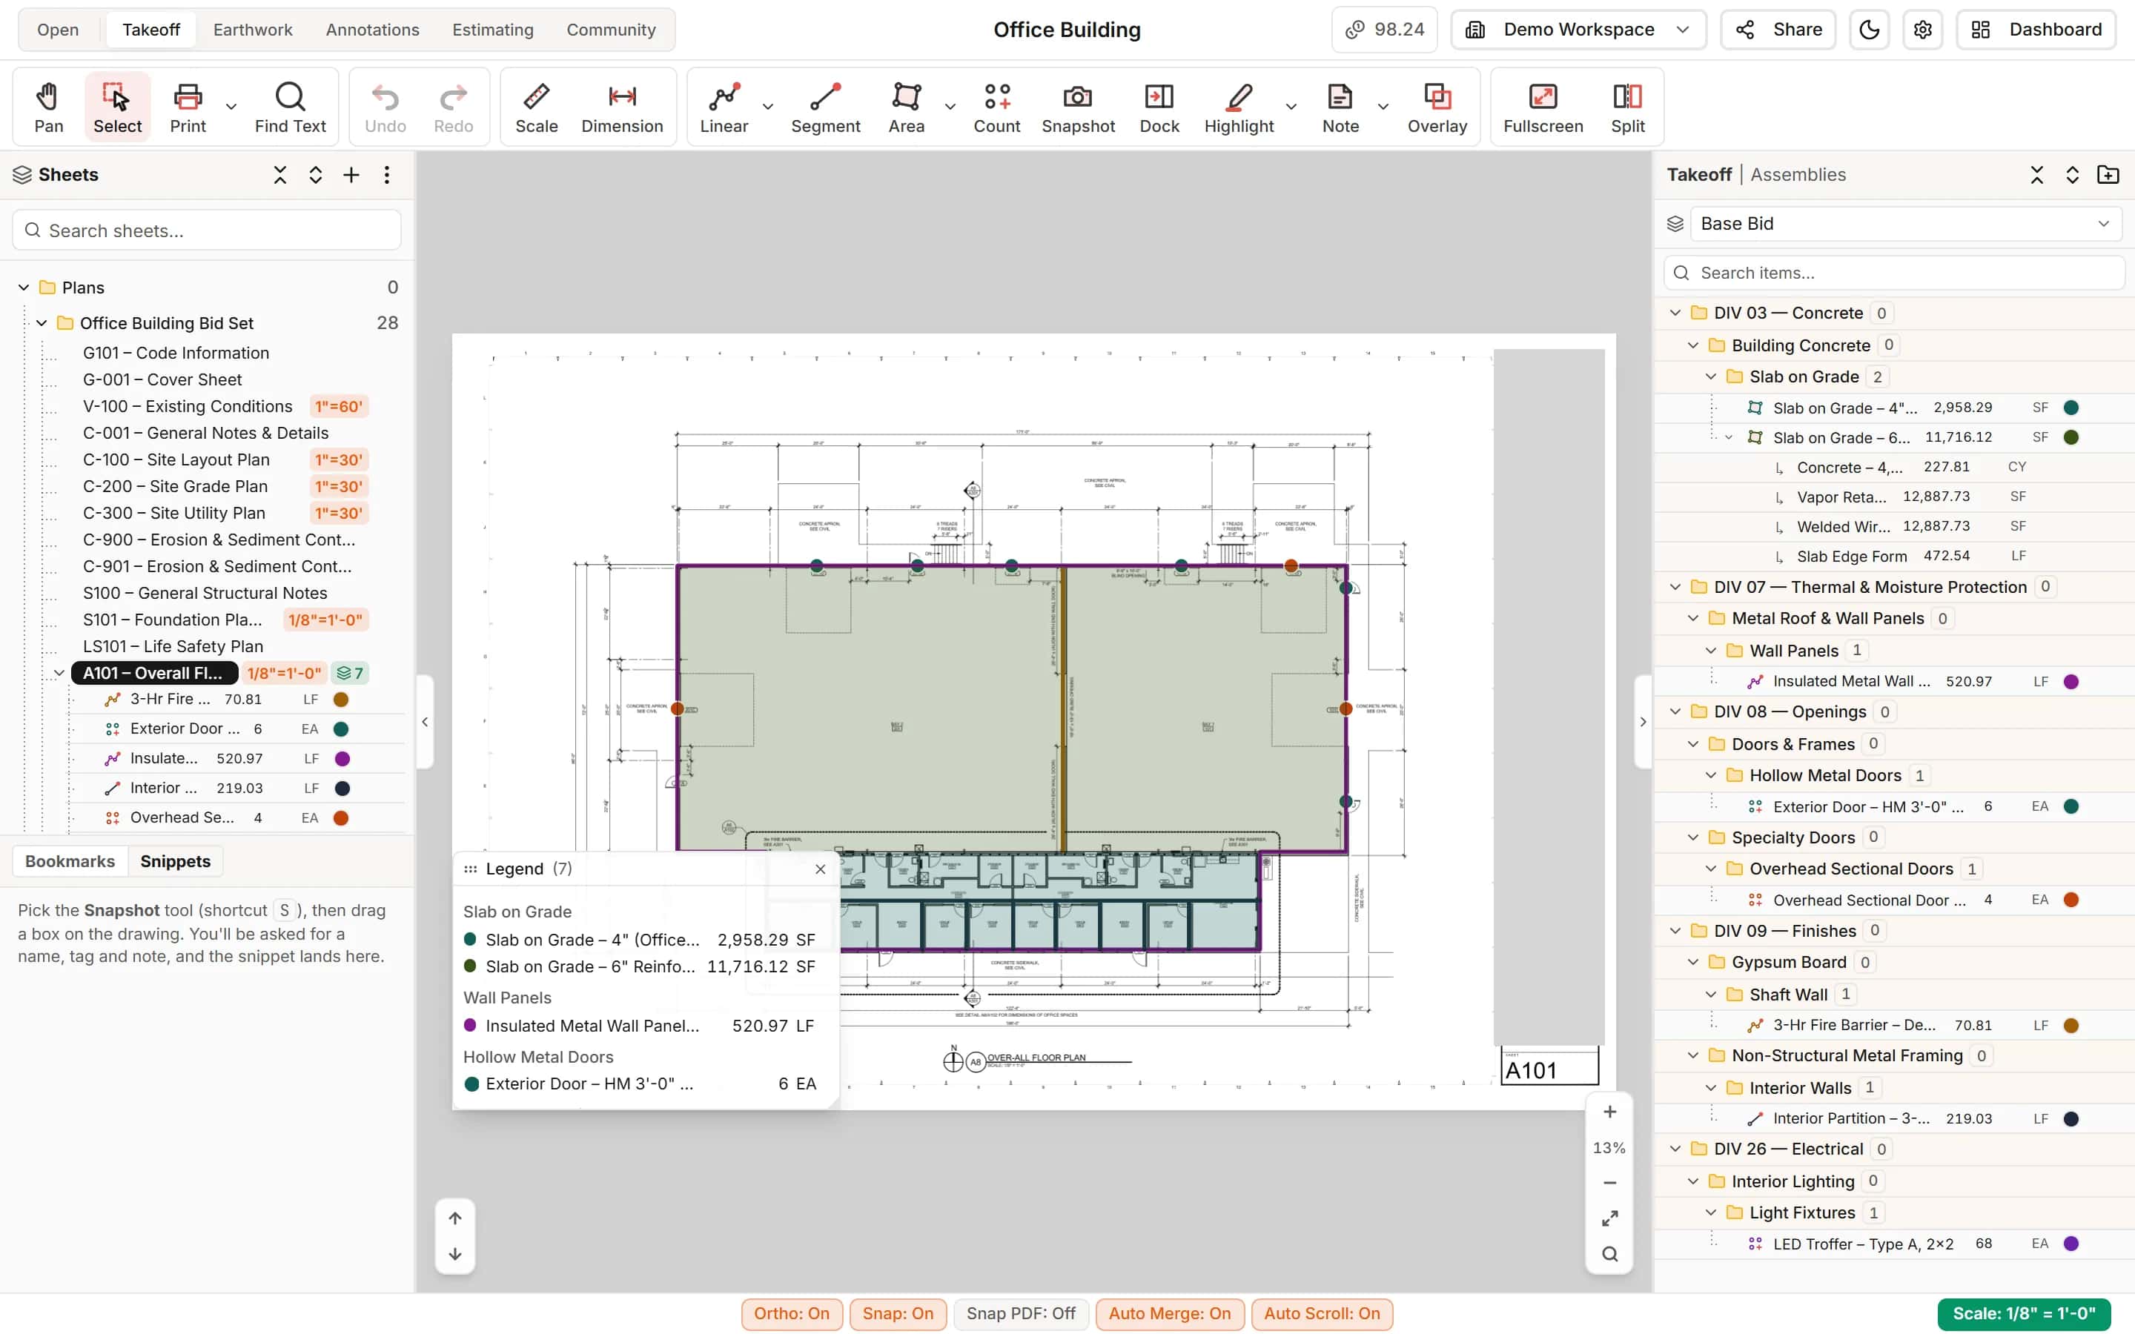Open the Demo Workspace dropdown
Image resolution: width=2135 pixels, height=1334 pixels.
point(1578,30)
